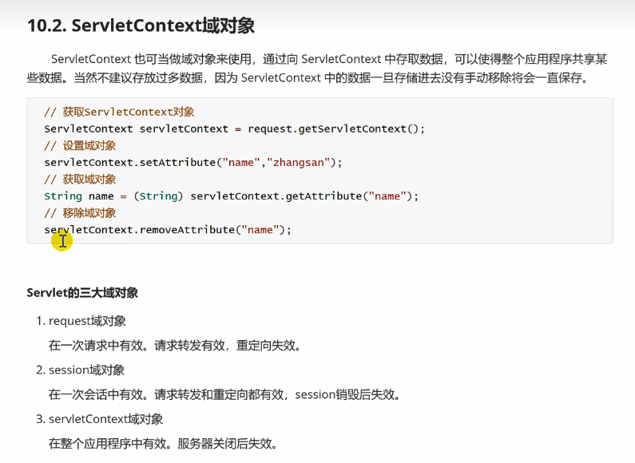The image size is (635, 463).
Task: Click the removeAttribute method call
Action: point(188,229)
